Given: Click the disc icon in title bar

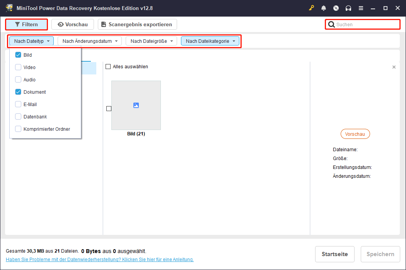Looking at the screenshot, I should tap(336, 8).
